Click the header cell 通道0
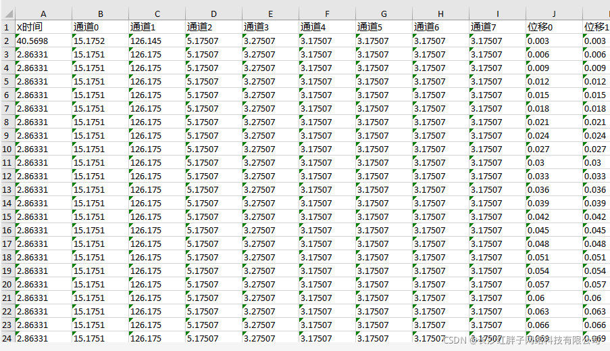Image resolution: width=610 pixels, height=351 pixels. [100, 27]
